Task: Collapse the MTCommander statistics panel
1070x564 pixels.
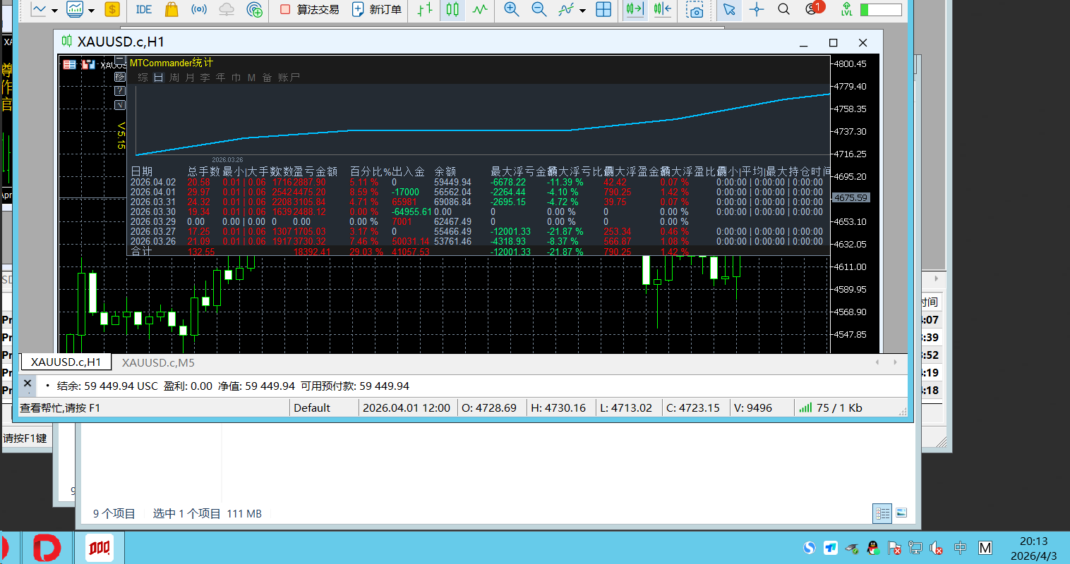Action: (120, 61)
